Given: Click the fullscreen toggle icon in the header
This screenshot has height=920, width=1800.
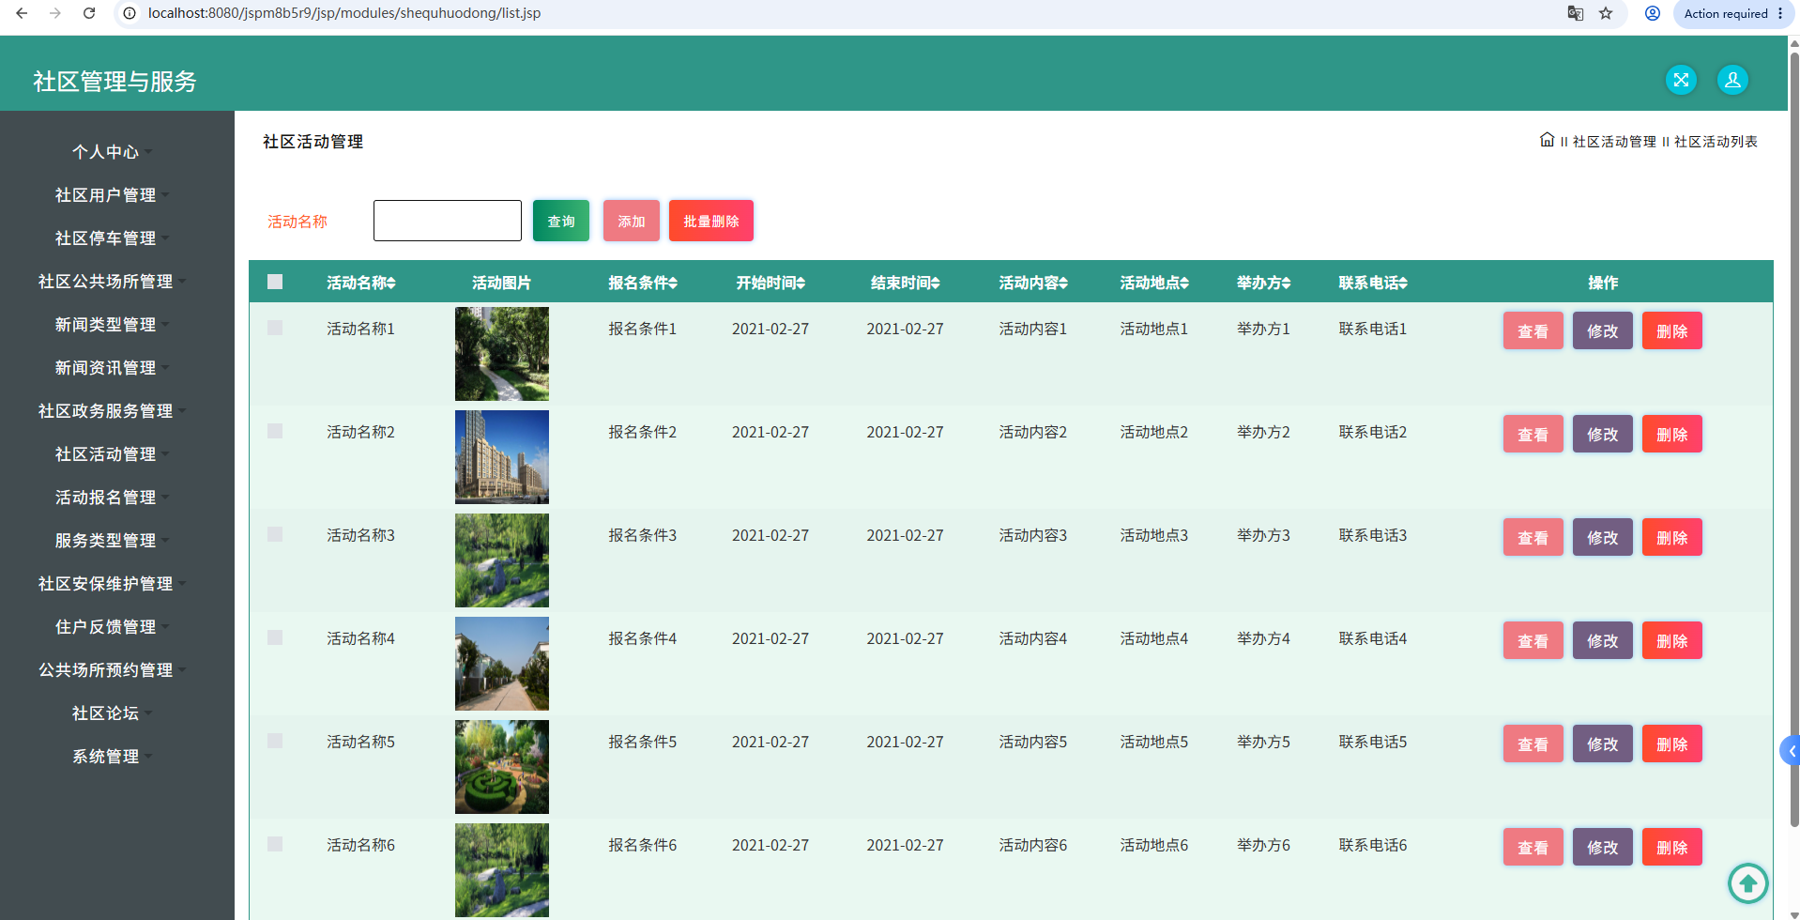Looking at the screenshot, I should tap(1681, 80).
